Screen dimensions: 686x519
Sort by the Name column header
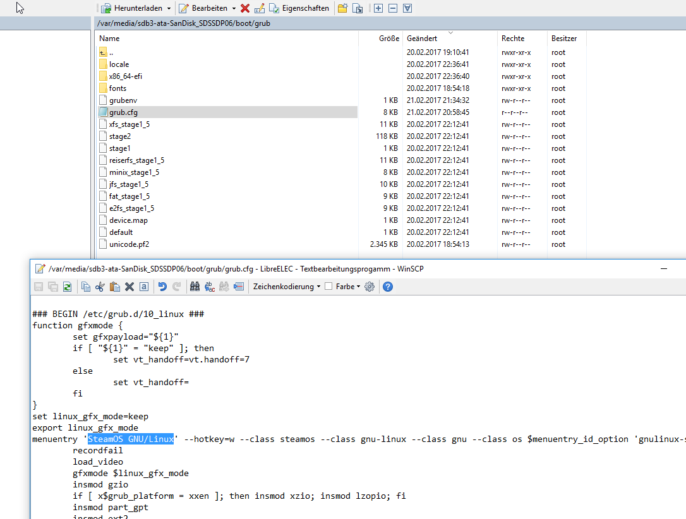[227, 39]
